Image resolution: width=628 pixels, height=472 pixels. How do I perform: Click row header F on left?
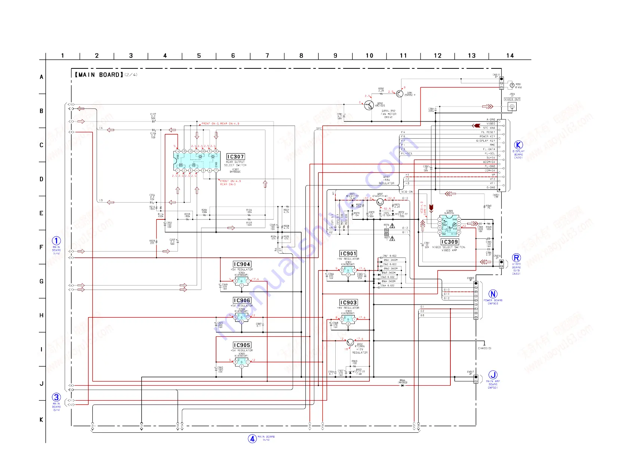(41, 247)
